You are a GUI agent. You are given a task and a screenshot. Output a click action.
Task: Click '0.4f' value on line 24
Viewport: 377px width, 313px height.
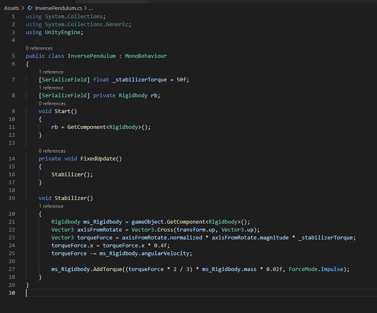click(160, 245)
